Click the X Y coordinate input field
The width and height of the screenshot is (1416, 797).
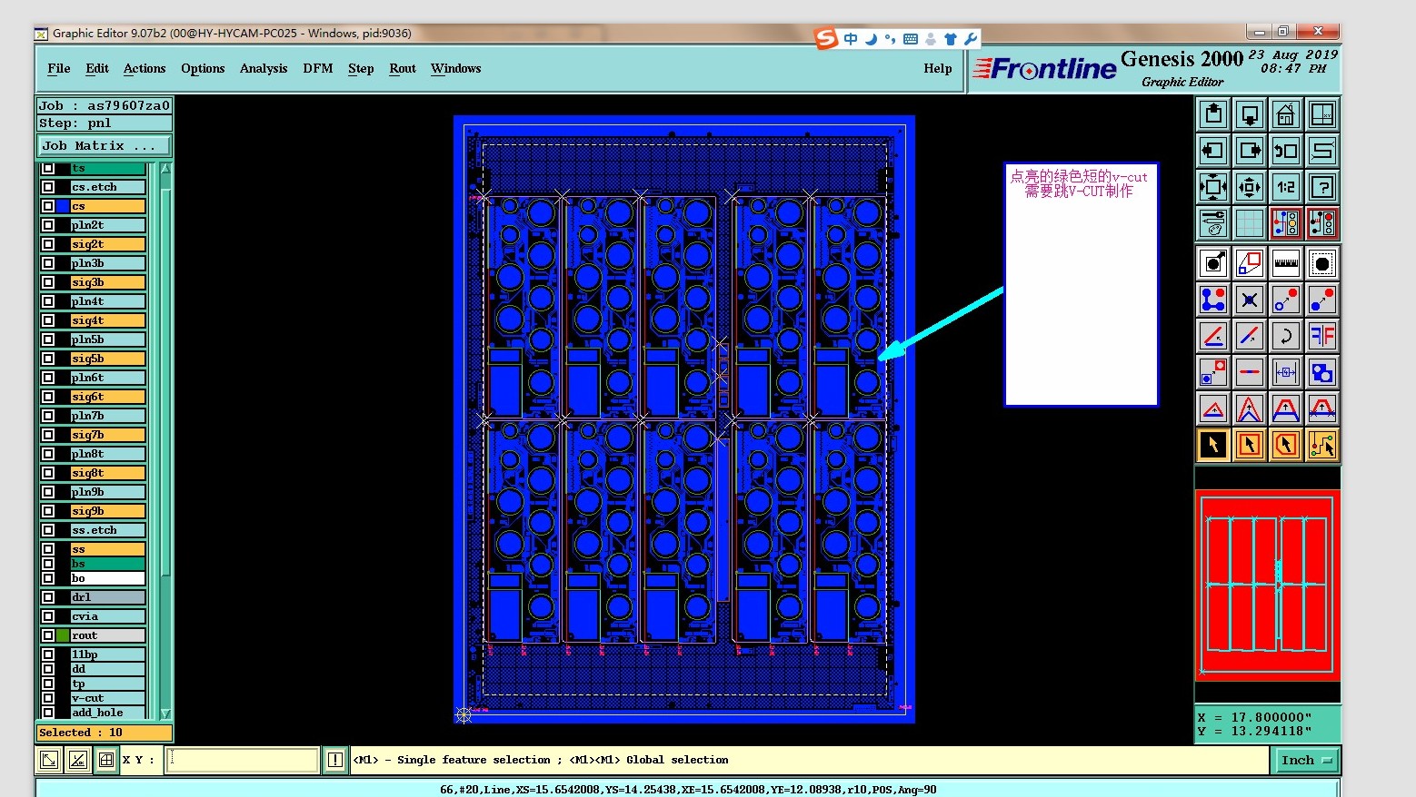(243, 760)
